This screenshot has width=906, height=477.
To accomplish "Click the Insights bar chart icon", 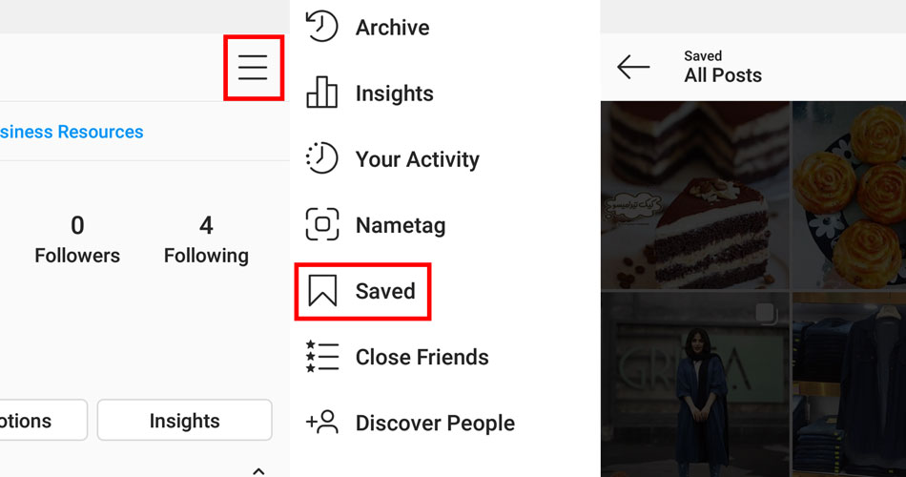I will pyautogui.click(x=321, y=93).
